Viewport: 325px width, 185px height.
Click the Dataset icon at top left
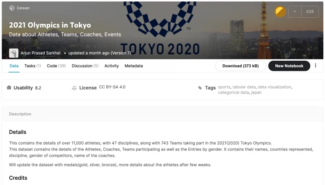click(12, 8)
